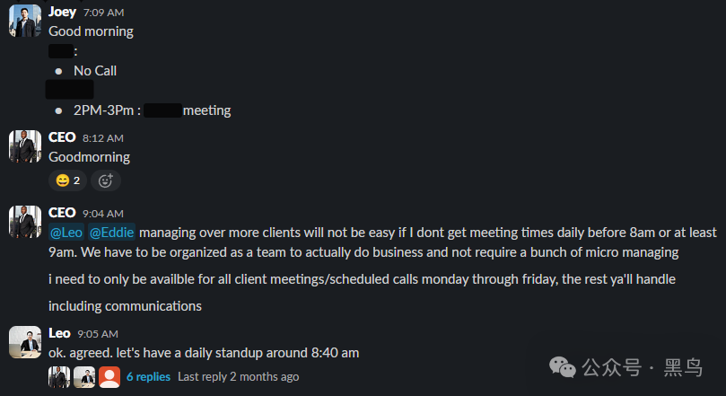Click the add reaction emoji icon
Image resolution: width=726 pixels, height=396 pixels.
point(106,180)
